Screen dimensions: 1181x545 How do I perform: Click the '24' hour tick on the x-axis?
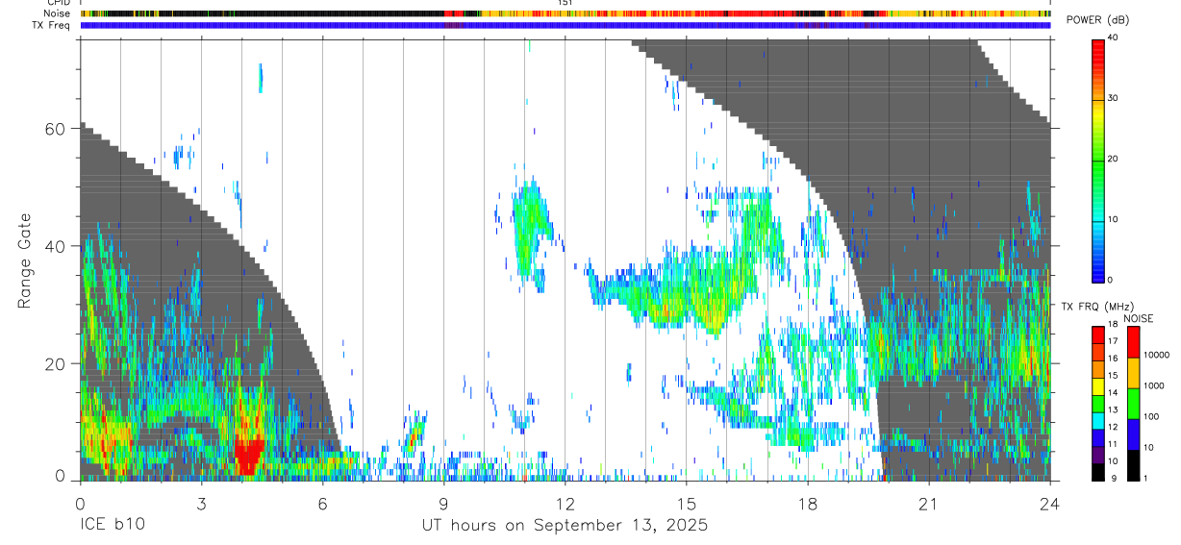(1050, 503)
